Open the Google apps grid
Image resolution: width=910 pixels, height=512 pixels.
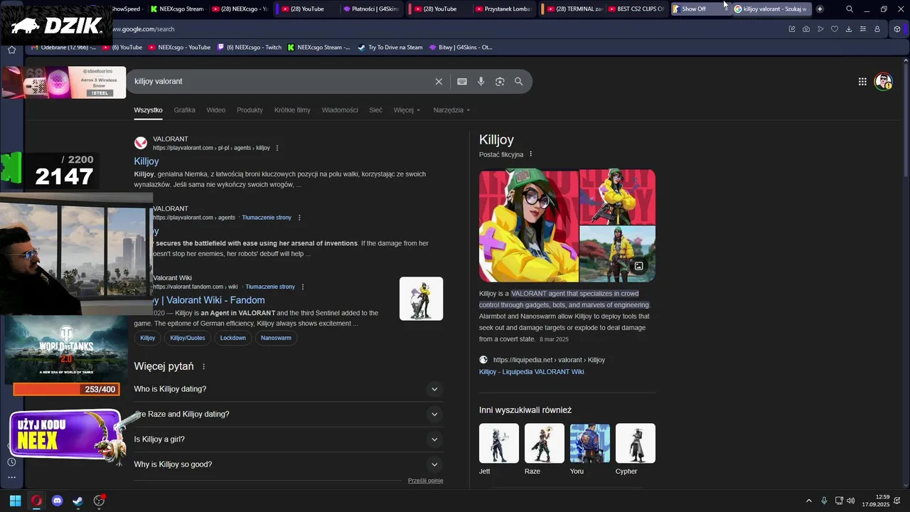[x=862, y=82]
